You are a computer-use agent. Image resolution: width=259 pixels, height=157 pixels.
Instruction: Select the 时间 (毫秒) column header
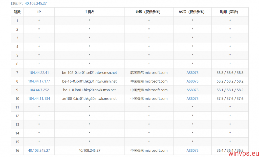tap(230, 12)
